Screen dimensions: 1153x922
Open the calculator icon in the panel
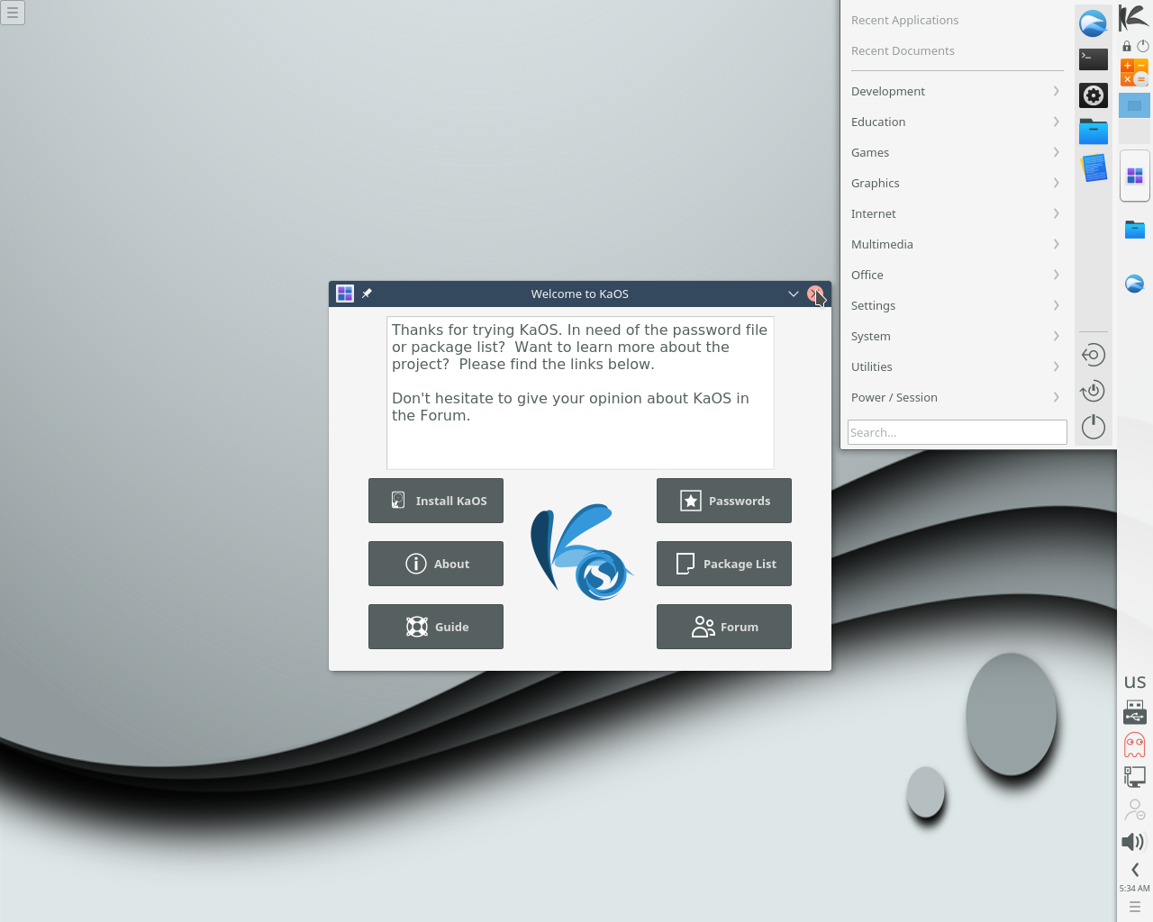coord(1134,73)
